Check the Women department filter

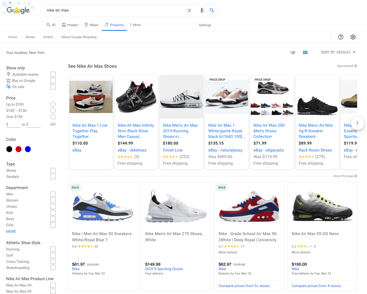point(53,200)
